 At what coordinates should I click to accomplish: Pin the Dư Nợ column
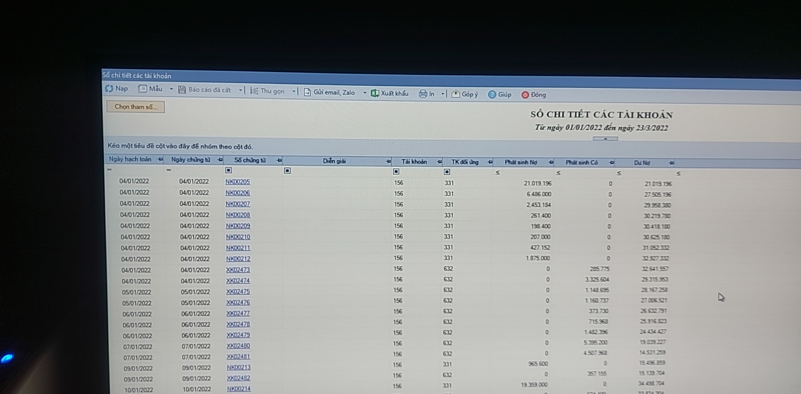[671, 163]
